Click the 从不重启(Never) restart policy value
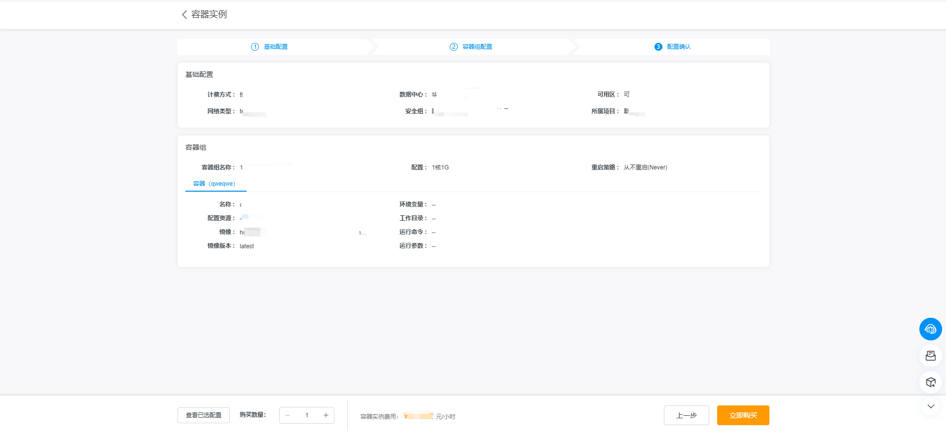 click(x=645, y=167)
